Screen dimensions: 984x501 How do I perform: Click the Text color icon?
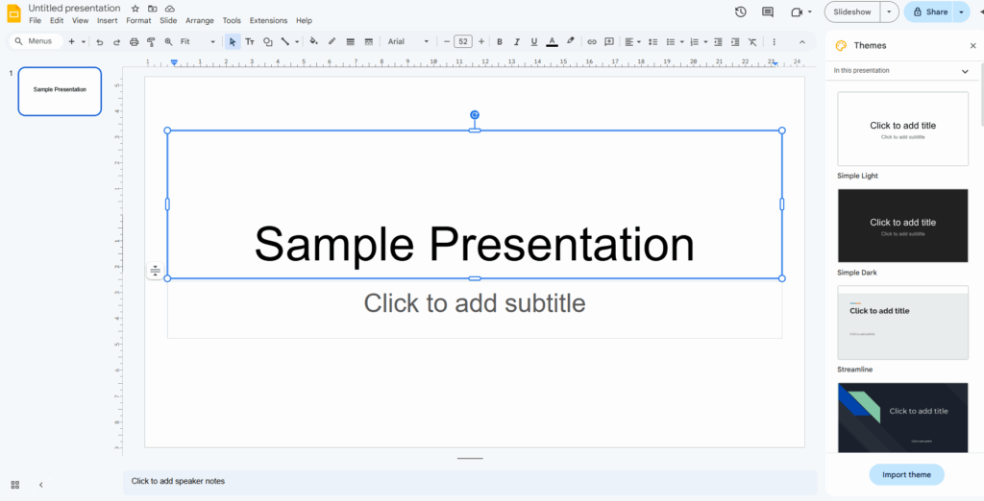[x=552, y=42]
